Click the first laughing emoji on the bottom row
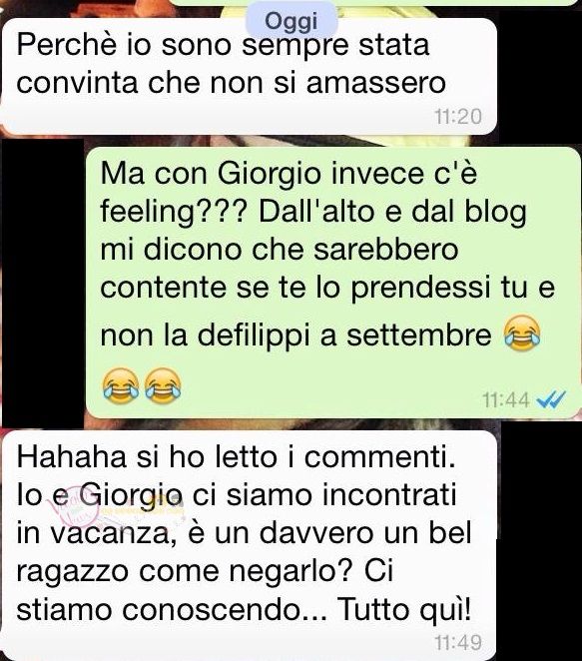 (121, 384)
